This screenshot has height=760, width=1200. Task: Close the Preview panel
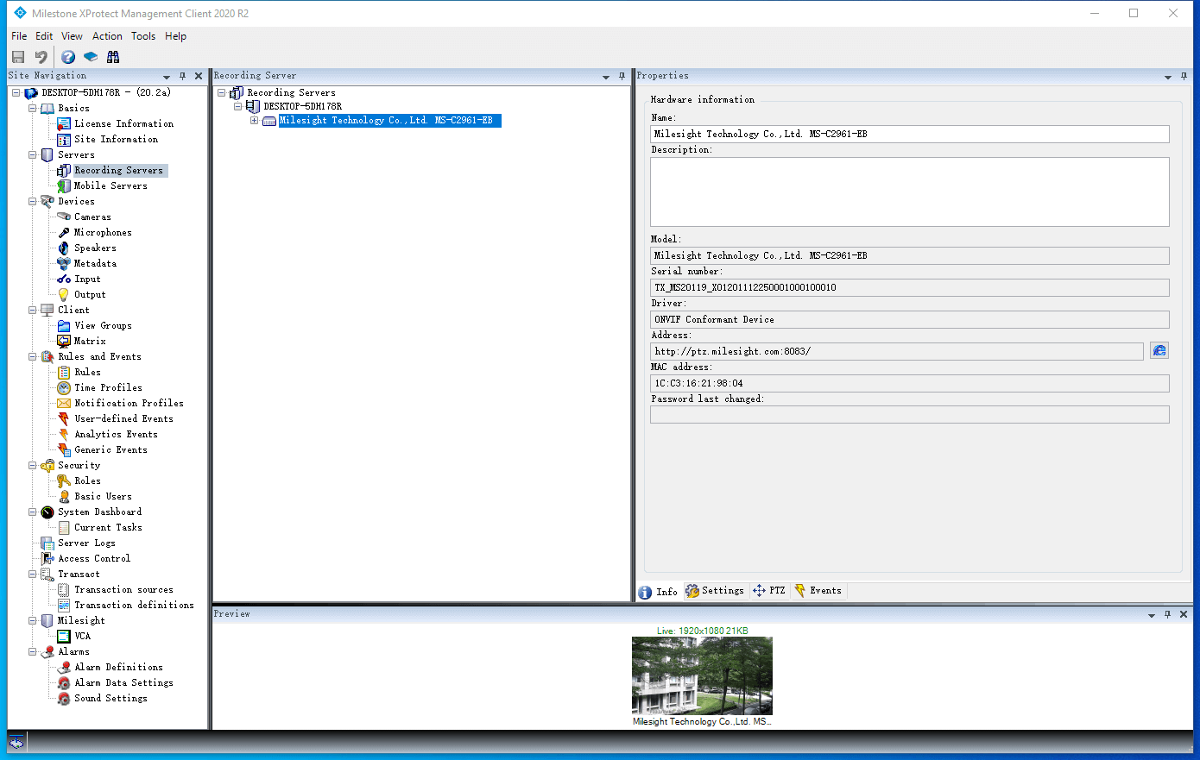[x=1184, y=614]
